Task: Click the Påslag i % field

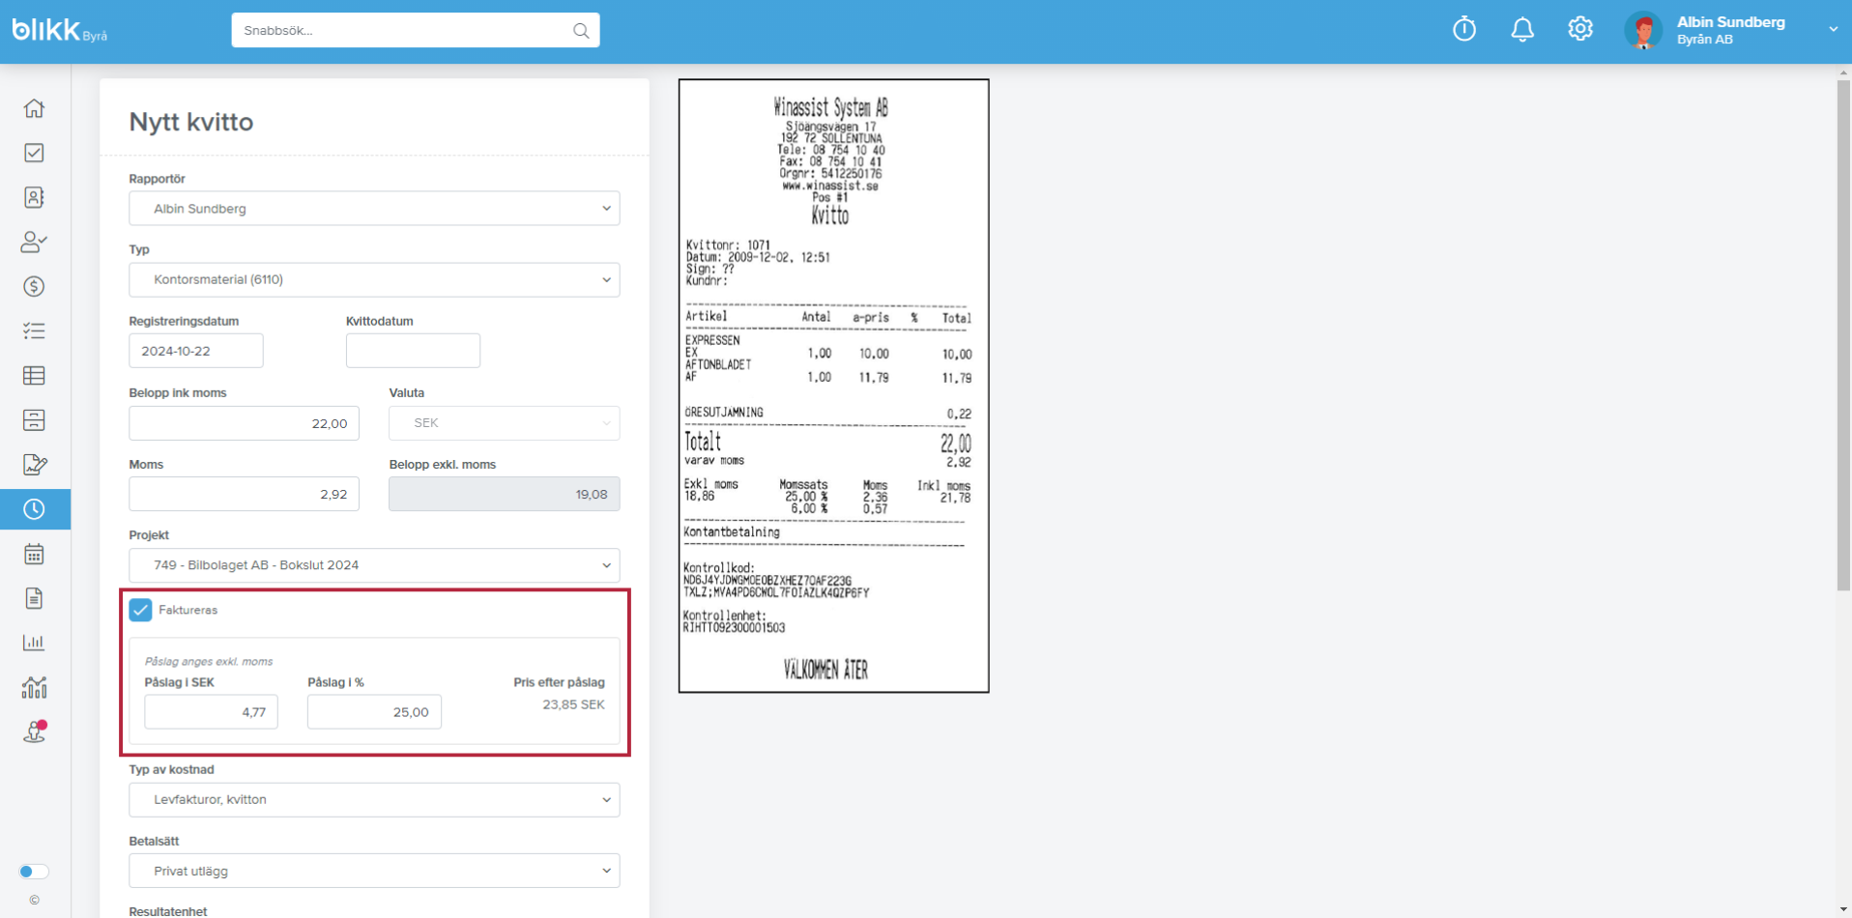Action: pos(375,712)
